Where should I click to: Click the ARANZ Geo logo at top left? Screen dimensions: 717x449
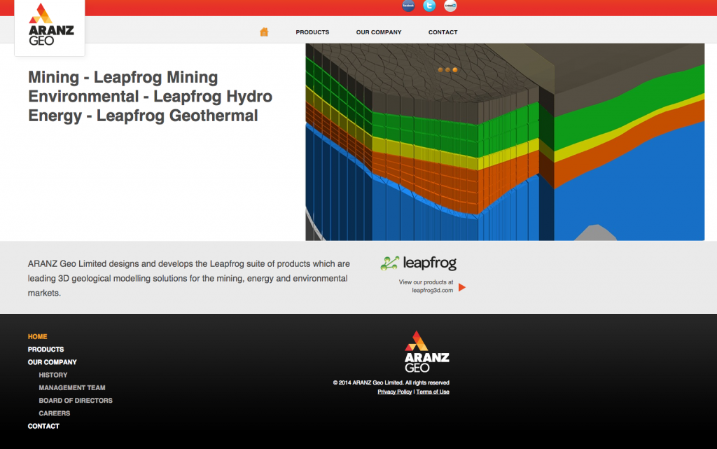pos(50,27)
